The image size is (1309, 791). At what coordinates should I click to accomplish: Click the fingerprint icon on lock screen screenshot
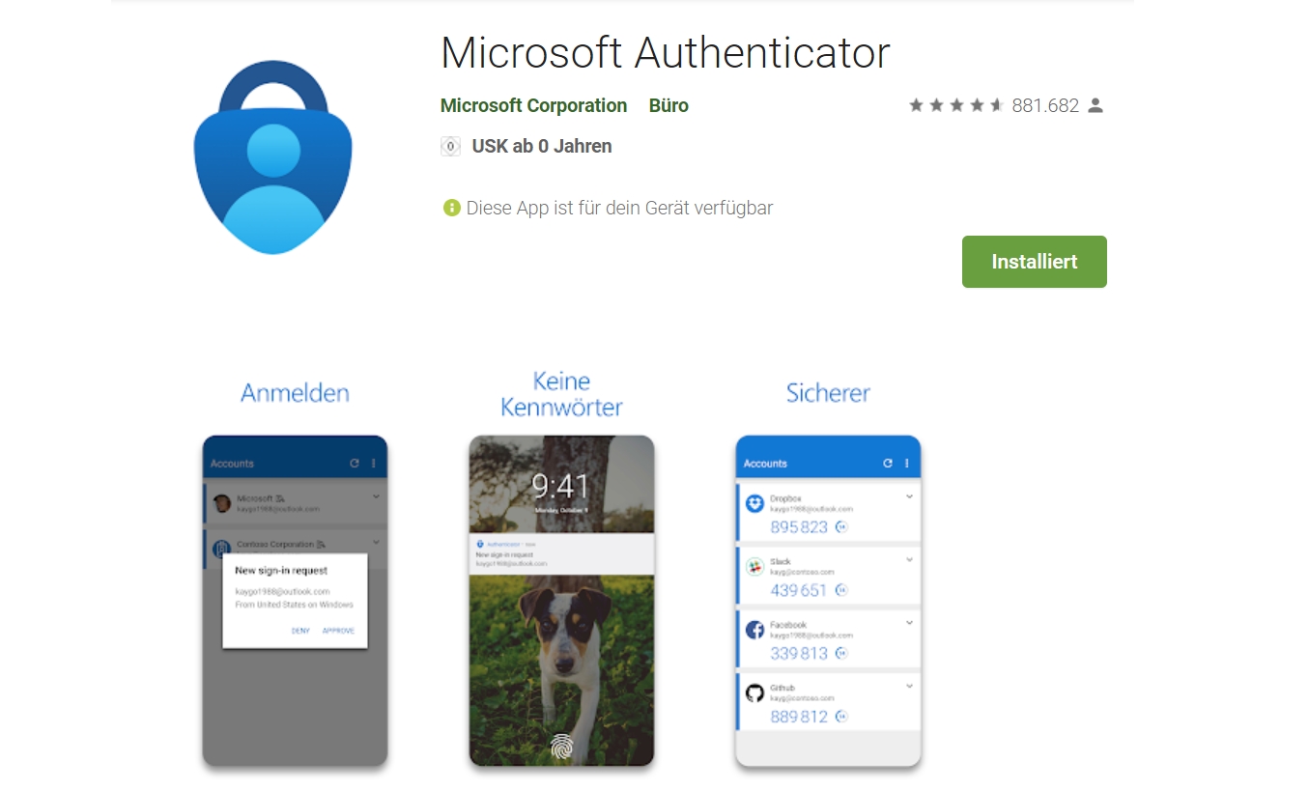[x=561, y=746]
